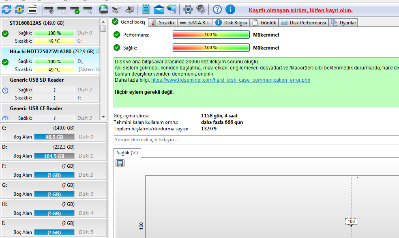
Task: Select the Generic USB CF Reader entry
Action: click(x=50, y=112)
